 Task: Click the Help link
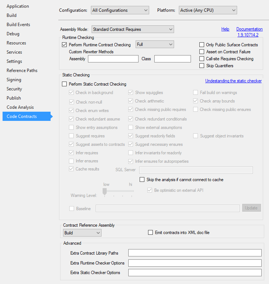pos(225,29)
